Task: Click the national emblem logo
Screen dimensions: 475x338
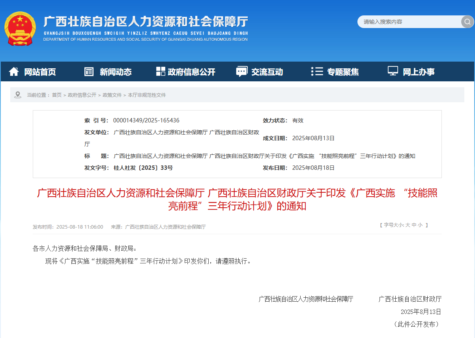Action: [20, 29]
